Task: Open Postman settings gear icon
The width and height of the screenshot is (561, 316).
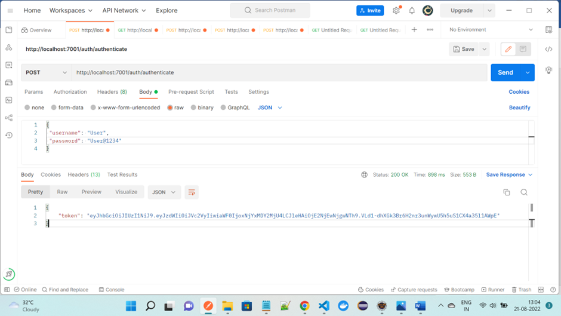Action: tap(396, 10)
